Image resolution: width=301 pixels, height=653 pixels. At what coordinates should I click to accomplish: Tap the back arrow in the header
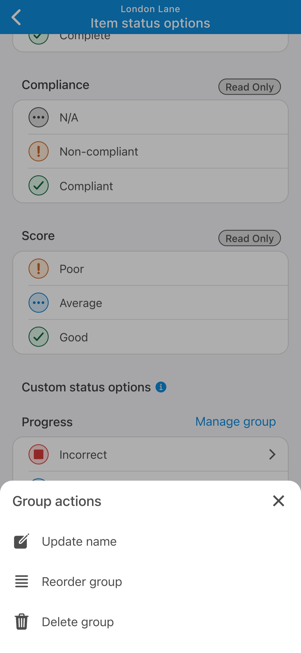click(16, 17)
